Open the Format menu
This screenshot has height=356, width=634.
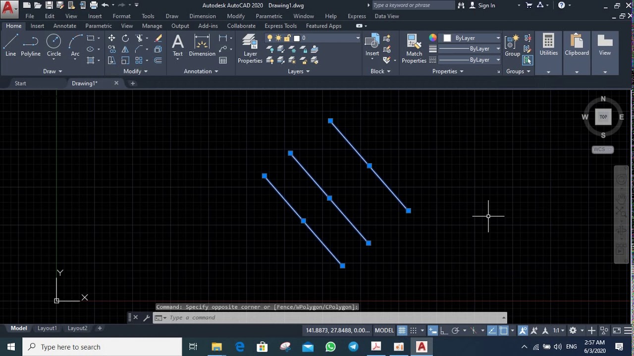[x=121, y=16]
